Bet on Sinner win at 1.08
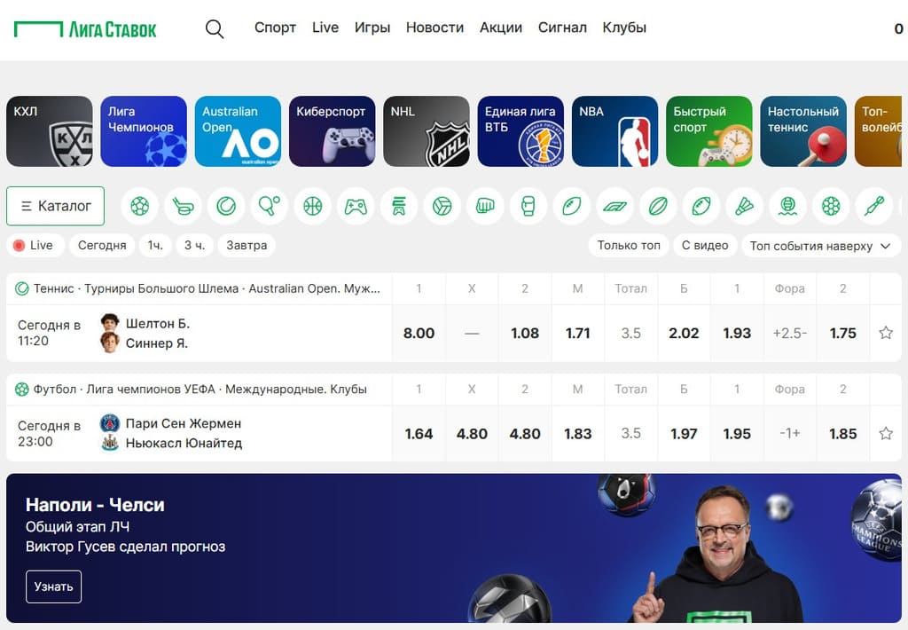 click(525, 334)
